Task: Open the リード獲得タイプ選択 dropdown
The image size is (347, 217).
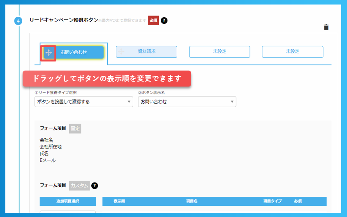Action: 83,101
